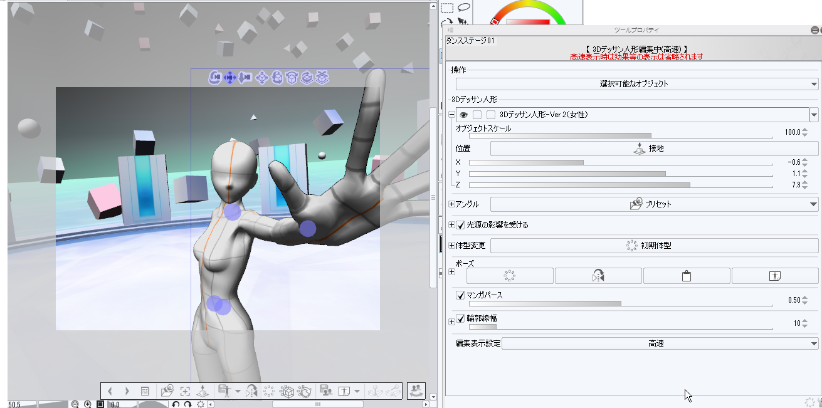This screenshot has width=822, height=408.
Task: Click the horizontal canvas scrollbar
Action: click(x=319, y=404)
